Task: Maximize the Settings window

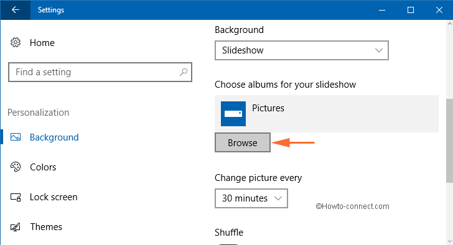Action: tap(411, 10)
